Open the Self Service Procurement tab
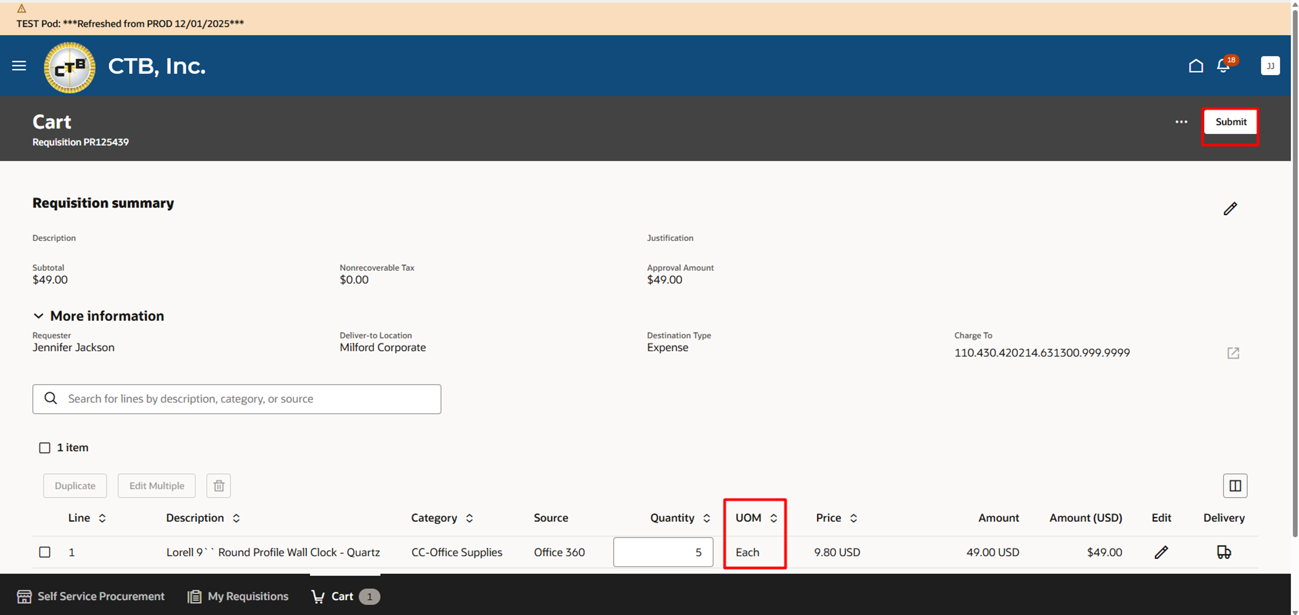The width and height of the screenshot is (1299, 615). (x=91, y=596)
